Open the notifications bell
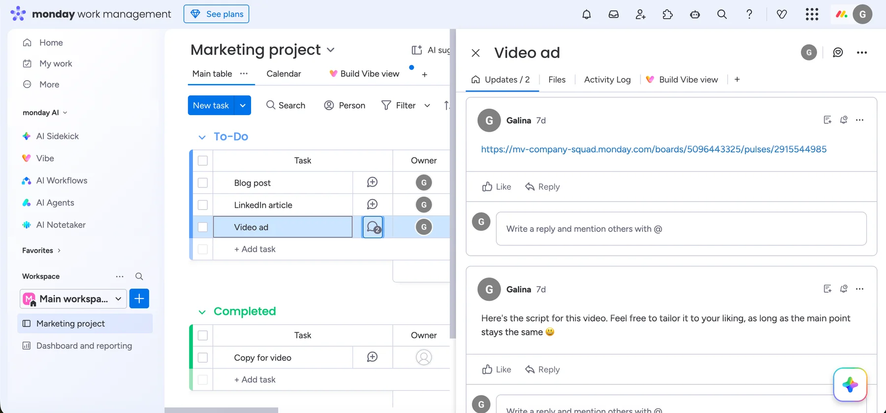 pos(586,14)
